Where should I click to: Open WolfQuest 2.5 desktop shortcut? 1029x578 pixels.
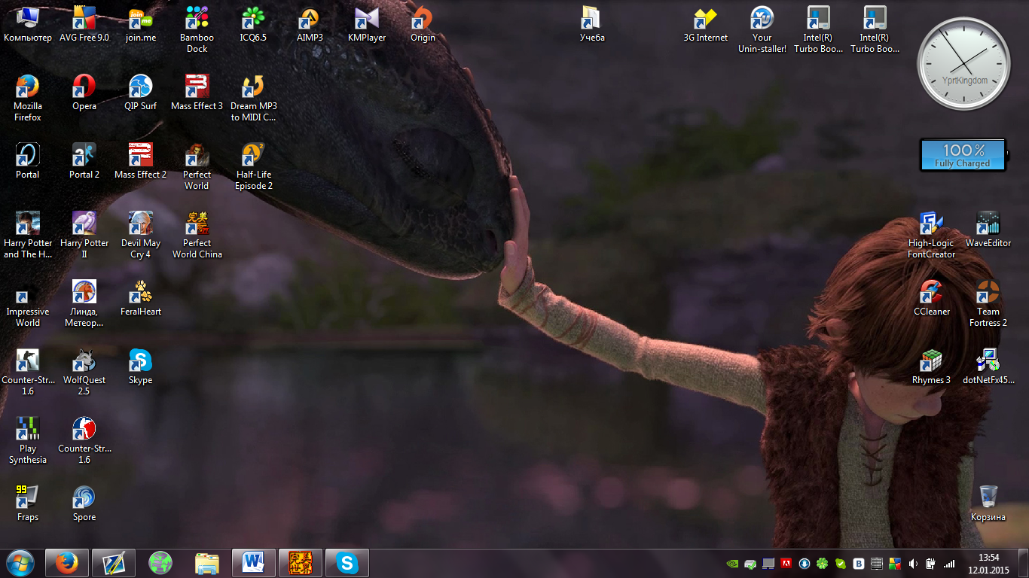click(84, 372)
